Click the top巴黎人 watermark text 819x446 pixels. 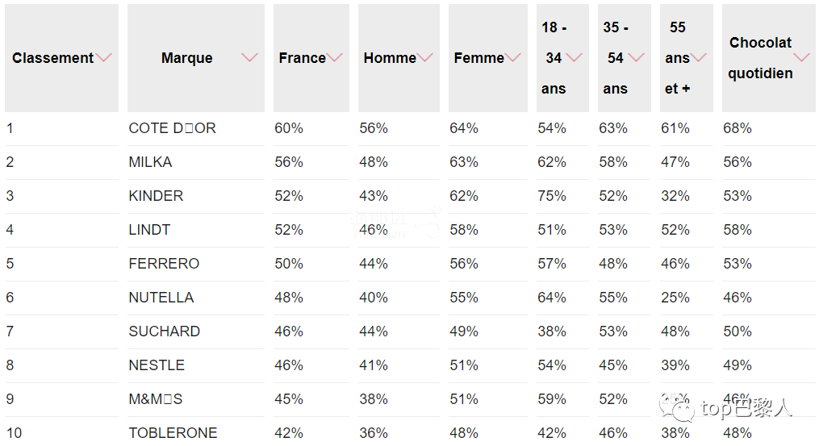point(746,408)
